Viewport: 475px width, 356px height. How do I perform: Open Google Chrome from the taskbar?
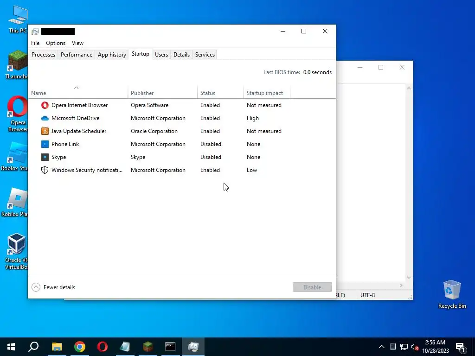pos(80,347)
